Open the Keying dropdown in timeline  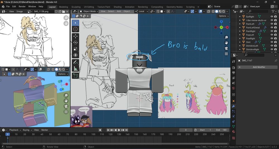[27, 130]
